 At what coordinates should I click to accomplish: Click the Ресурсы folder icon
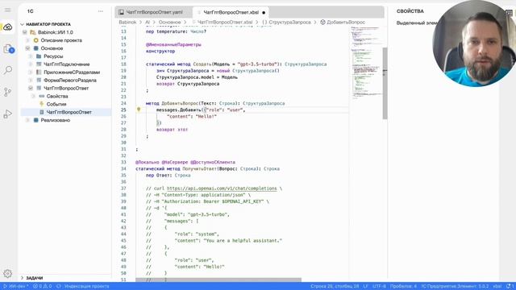point(39,56)
